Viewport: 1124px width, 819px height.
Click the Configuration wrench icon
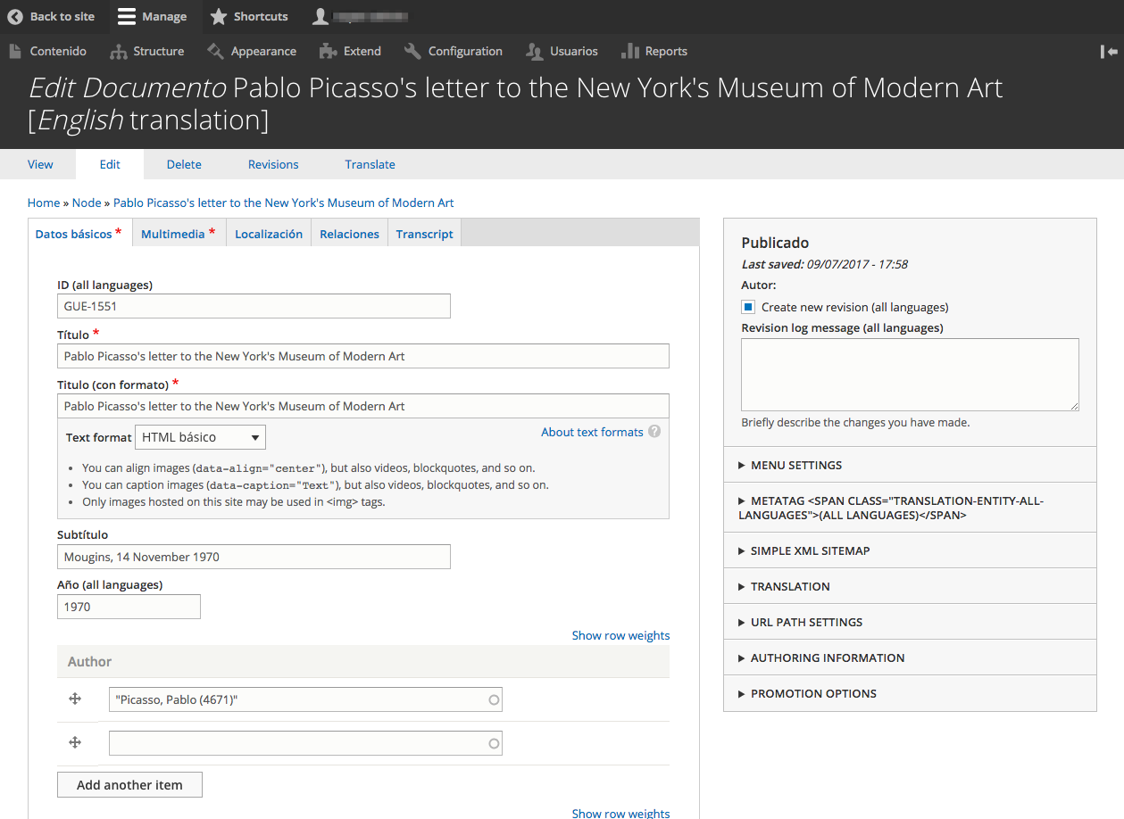[412, 51]
